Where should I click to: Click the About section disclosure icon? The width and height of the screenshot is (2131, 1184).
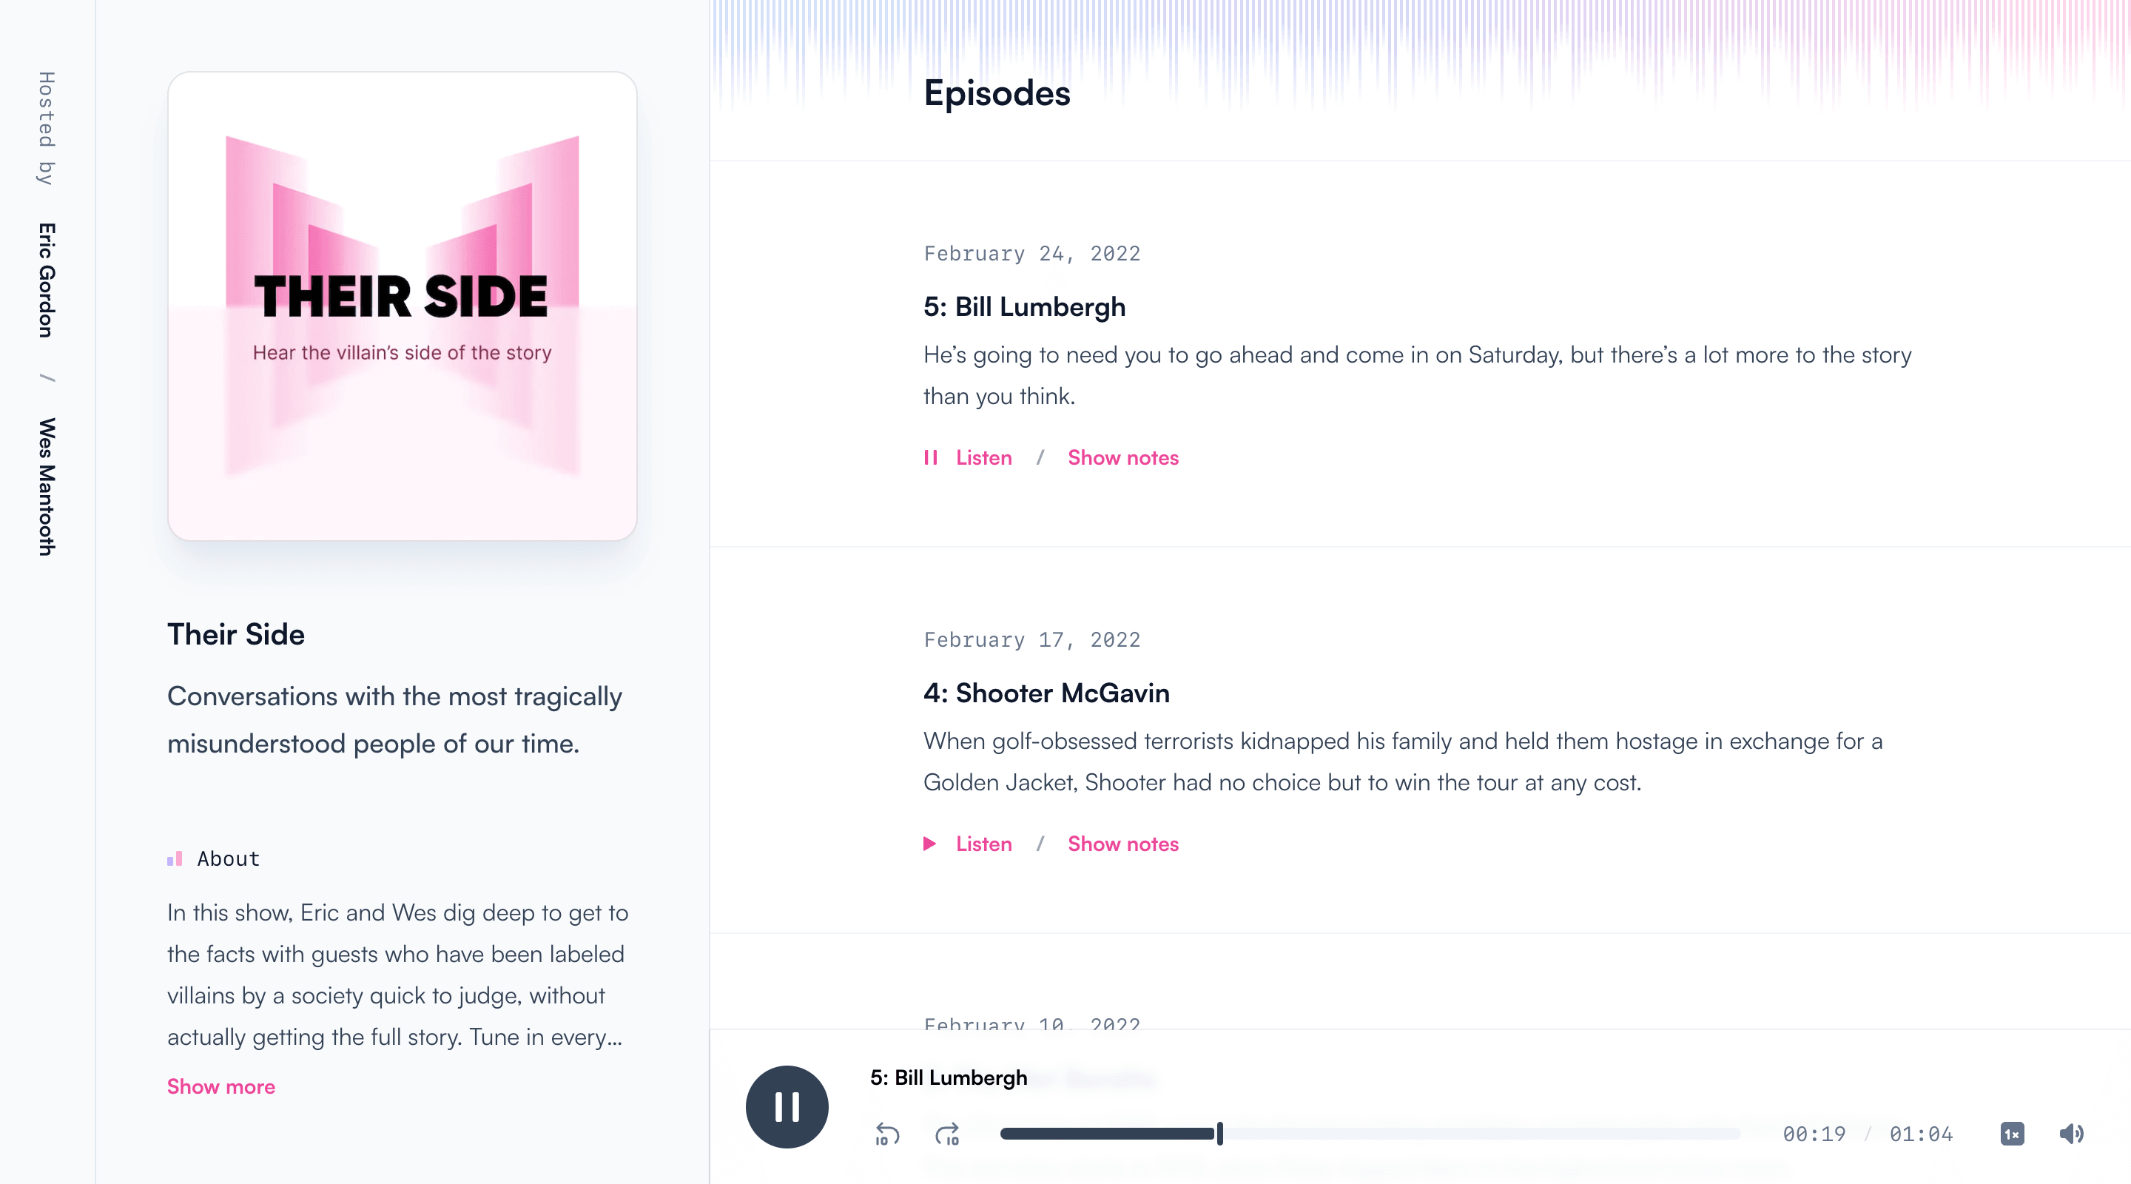[x=173, y=858]
